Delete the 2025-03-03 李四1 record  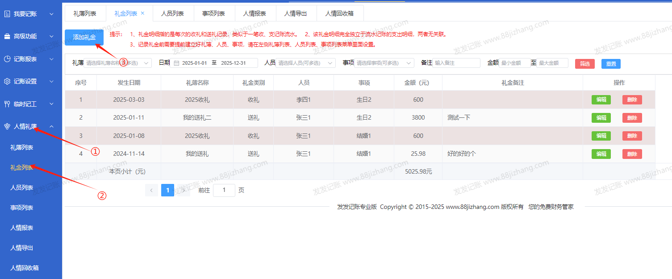632,100
